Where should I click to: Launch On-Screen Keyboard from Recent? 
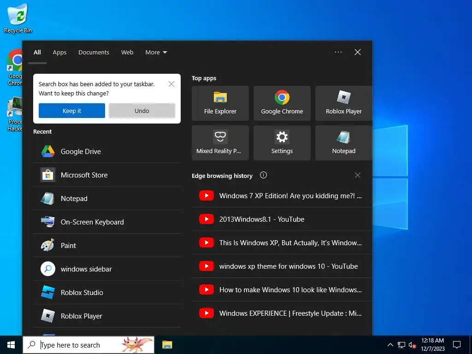point(107,222)
